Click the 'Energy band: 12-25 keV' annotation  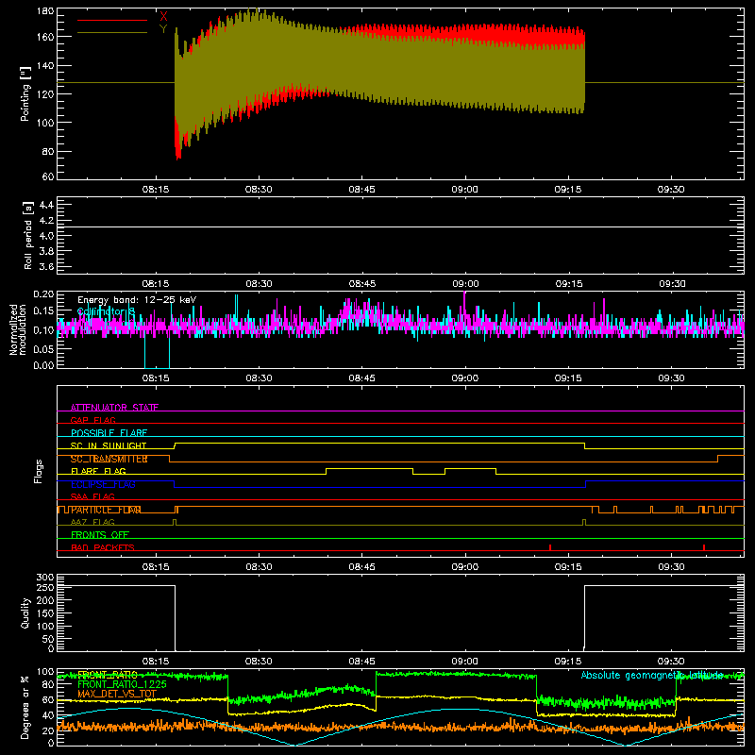pos(137,299)
